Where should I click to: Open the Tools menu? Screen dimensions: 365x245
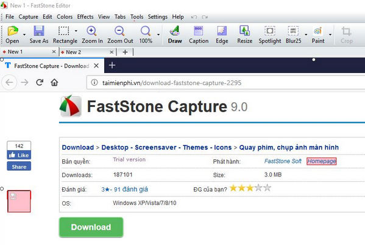tap(136, 17)
